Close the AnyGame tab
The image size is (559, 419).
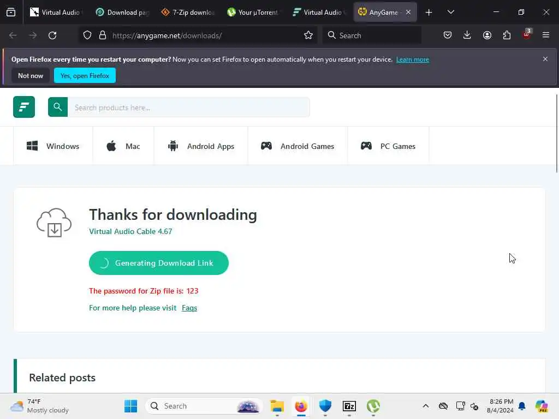(408, 13)
